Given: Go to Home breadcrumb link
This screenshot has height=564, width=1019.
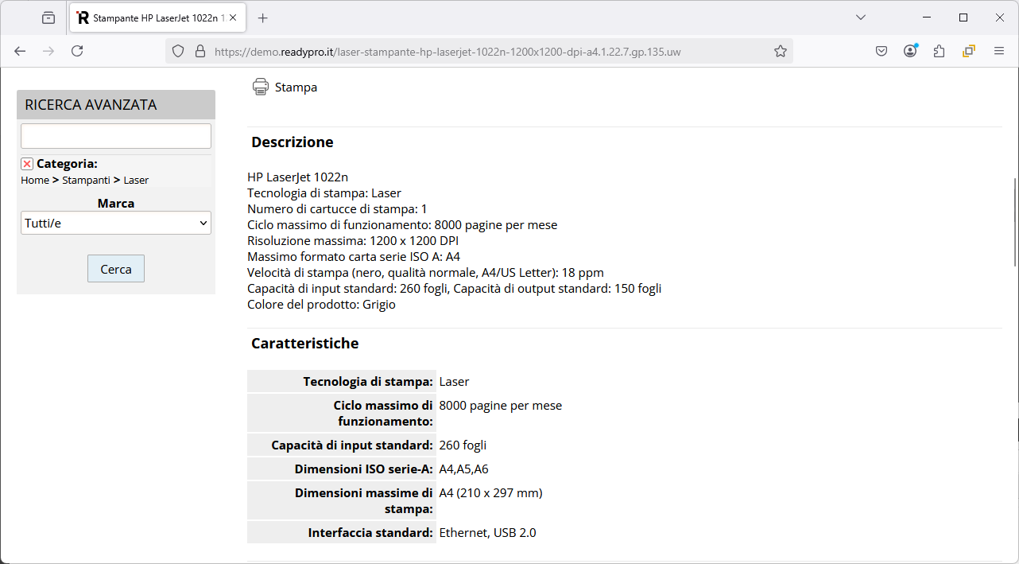Looking at the screenshot, I should (35, 181).
